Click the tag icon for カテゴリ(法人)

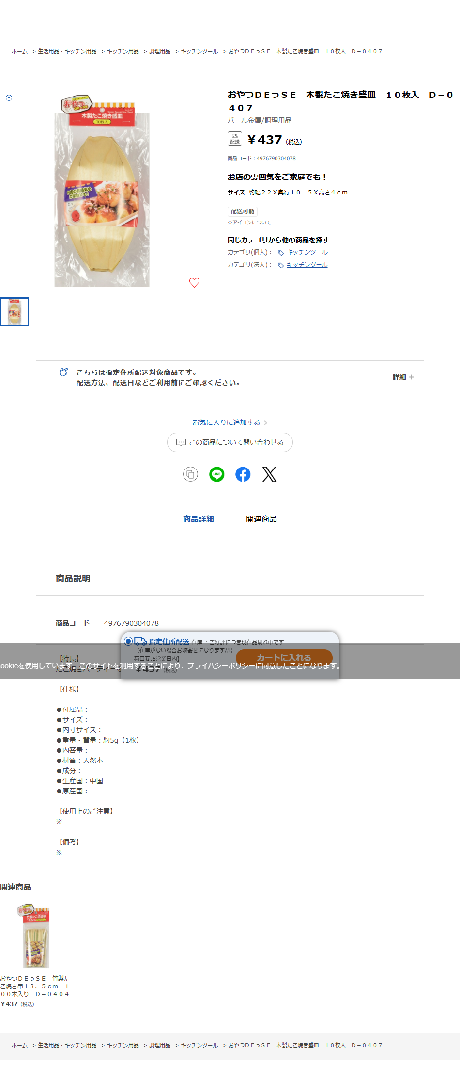click(280, 265)
